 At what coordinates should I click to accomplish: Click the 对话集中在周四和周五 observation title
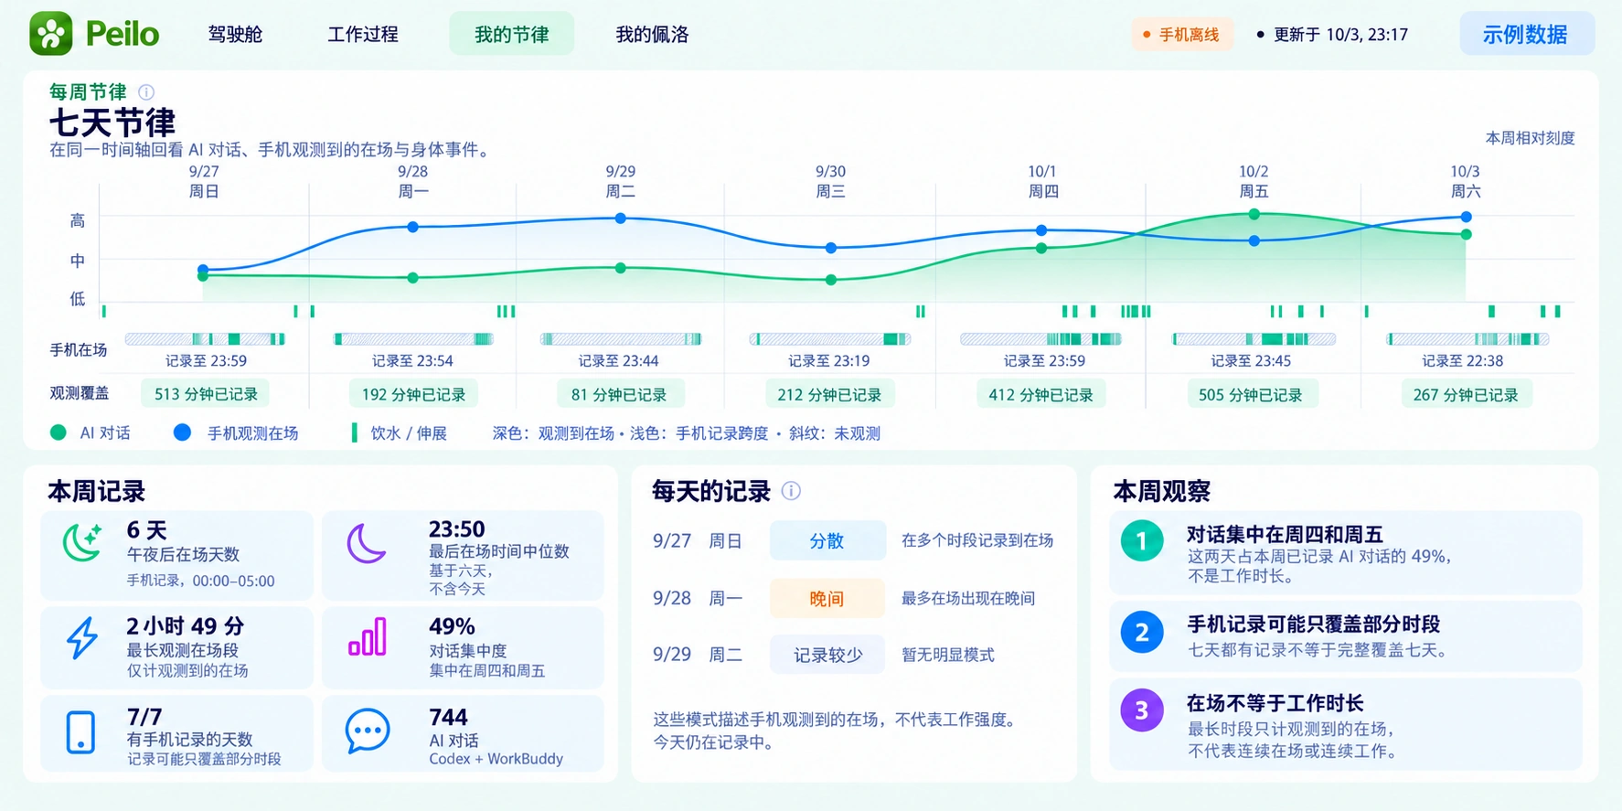click(1284, 534)
